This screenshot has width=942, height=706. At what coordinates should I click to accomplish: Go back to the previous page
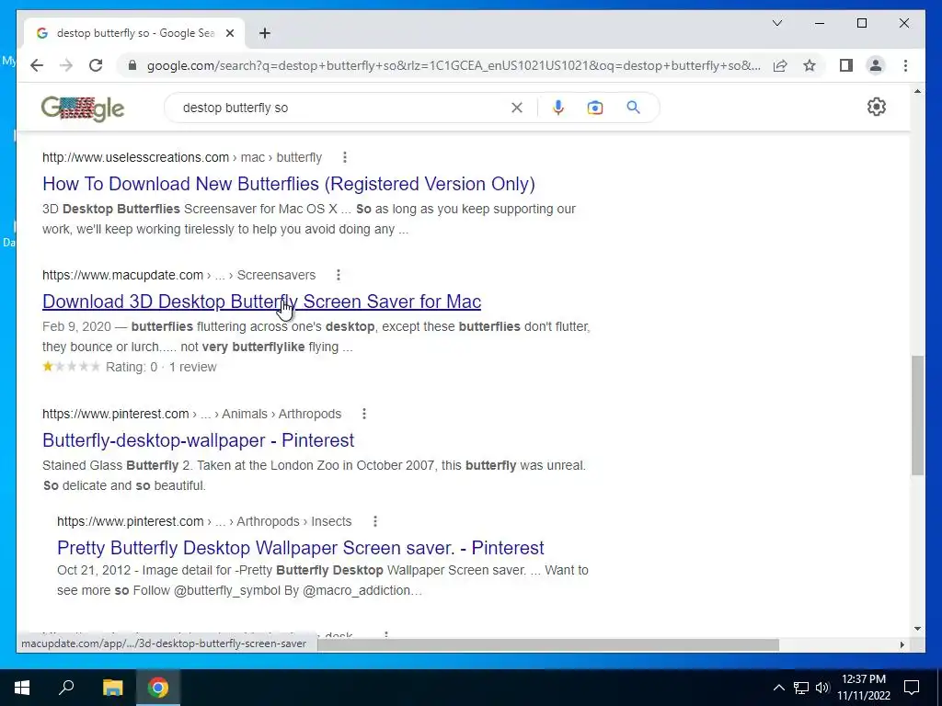pos(37,65)
